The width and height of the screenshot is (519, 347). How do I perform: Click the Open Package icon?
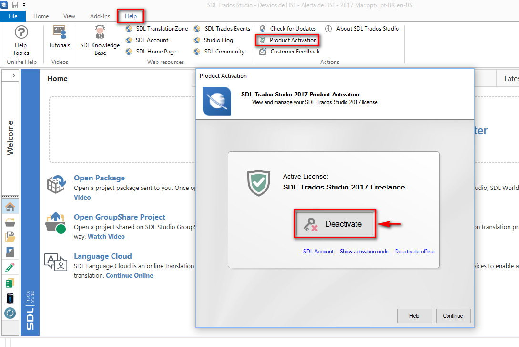click(x=56, y=184)
